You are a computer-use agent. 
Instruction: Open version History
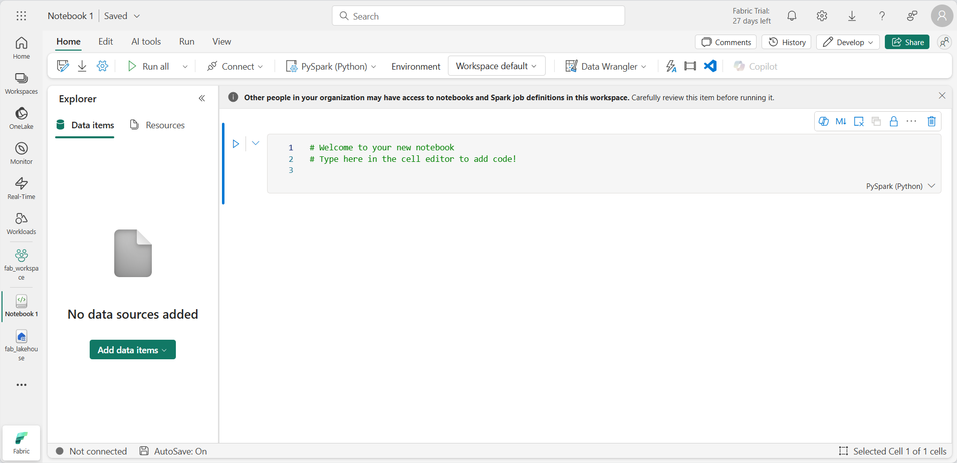[x=787, y=42]
